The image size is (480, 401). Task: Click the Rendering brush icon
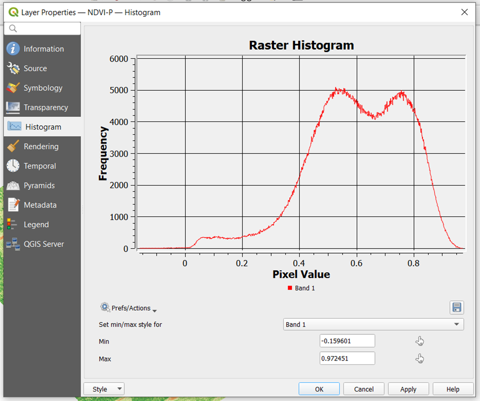13,146
